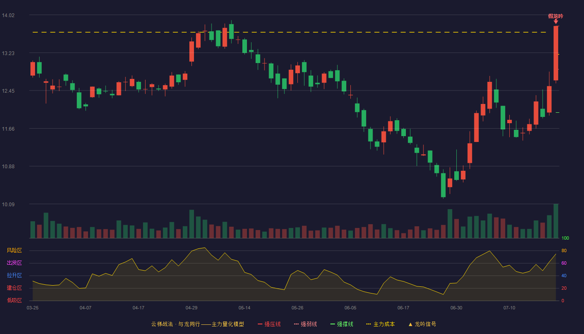Click the tallest volume bar at far right
The image size is (584, 334).
(x=556, y=221)
